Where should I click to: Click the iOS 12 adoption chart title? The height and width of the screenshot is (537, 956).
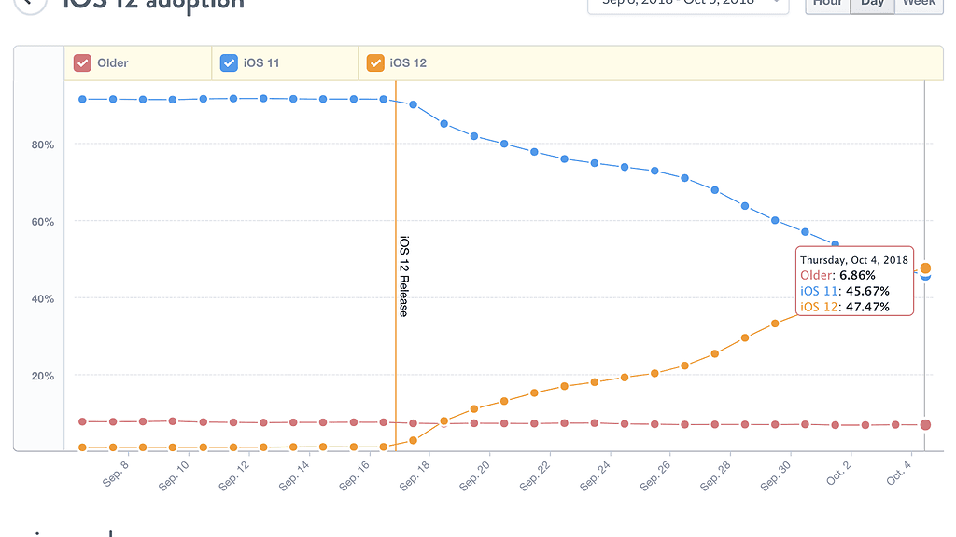point(154,4)
